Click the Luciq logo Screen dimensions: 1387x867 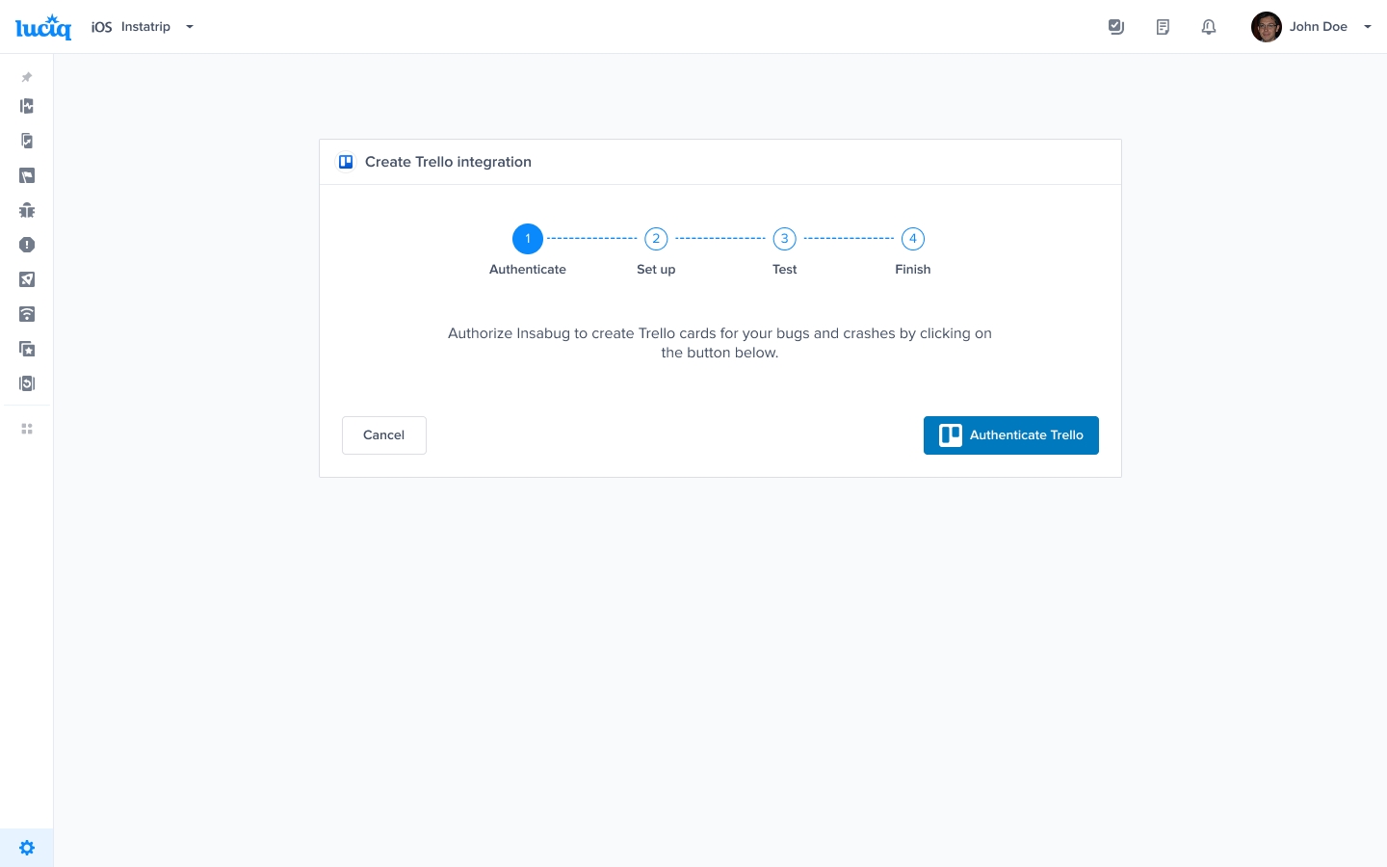coord(43,27)
